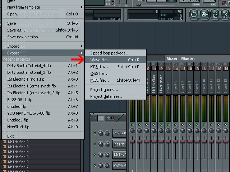Viewport: 230px width, 172px height.
Task: Toggle the green mute LED on Insert 10
Action: (x=204, y=125)
